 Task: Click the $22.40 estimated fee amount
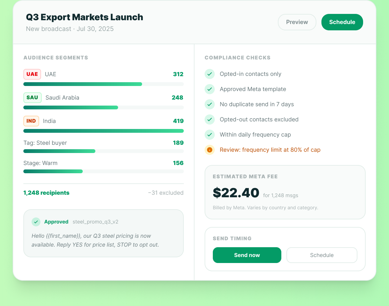pyautogui.click(x=236, y=193)
